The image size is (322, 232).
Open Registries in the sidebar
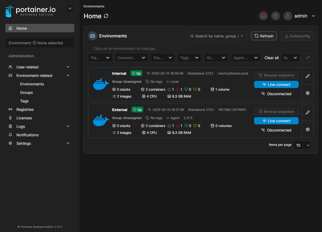(25, 110)
